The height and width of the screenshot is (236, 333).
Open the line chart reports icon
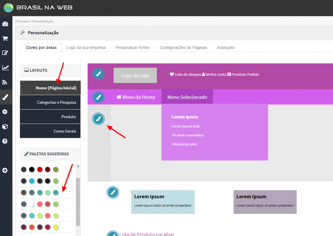tap(5, 68)
